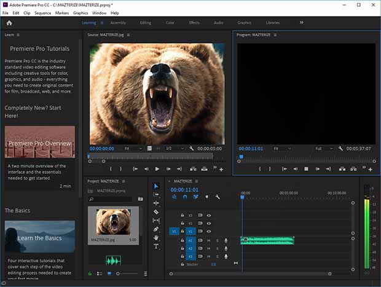Open Project MAZTERIZE panel menu
The width and height of the screenshot is (381, 287).
124,181
